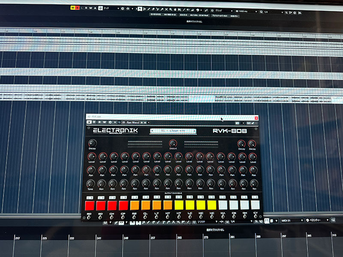343x257 pixels.
Task: Click the lock icon beside QC
Action: point(253,123)
